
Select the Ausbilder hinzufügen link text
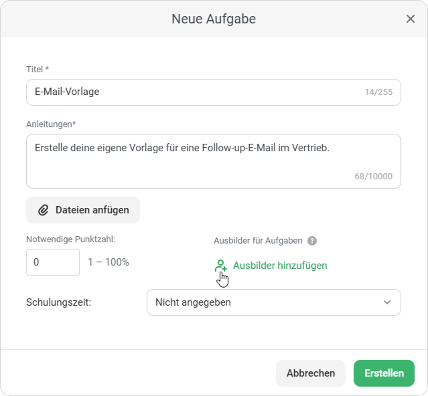(280, 266)
